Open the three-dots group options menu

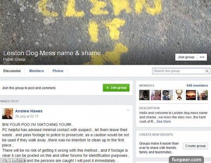202,57
